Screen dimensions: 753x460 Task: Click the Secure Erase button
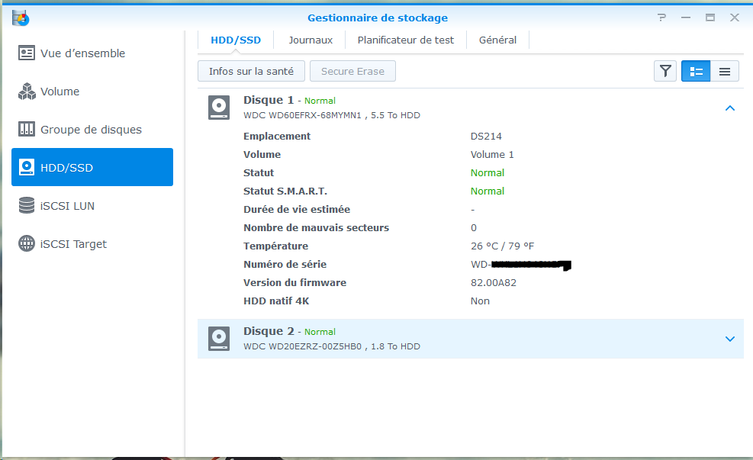pyautogui.click(x=352, y=71)
